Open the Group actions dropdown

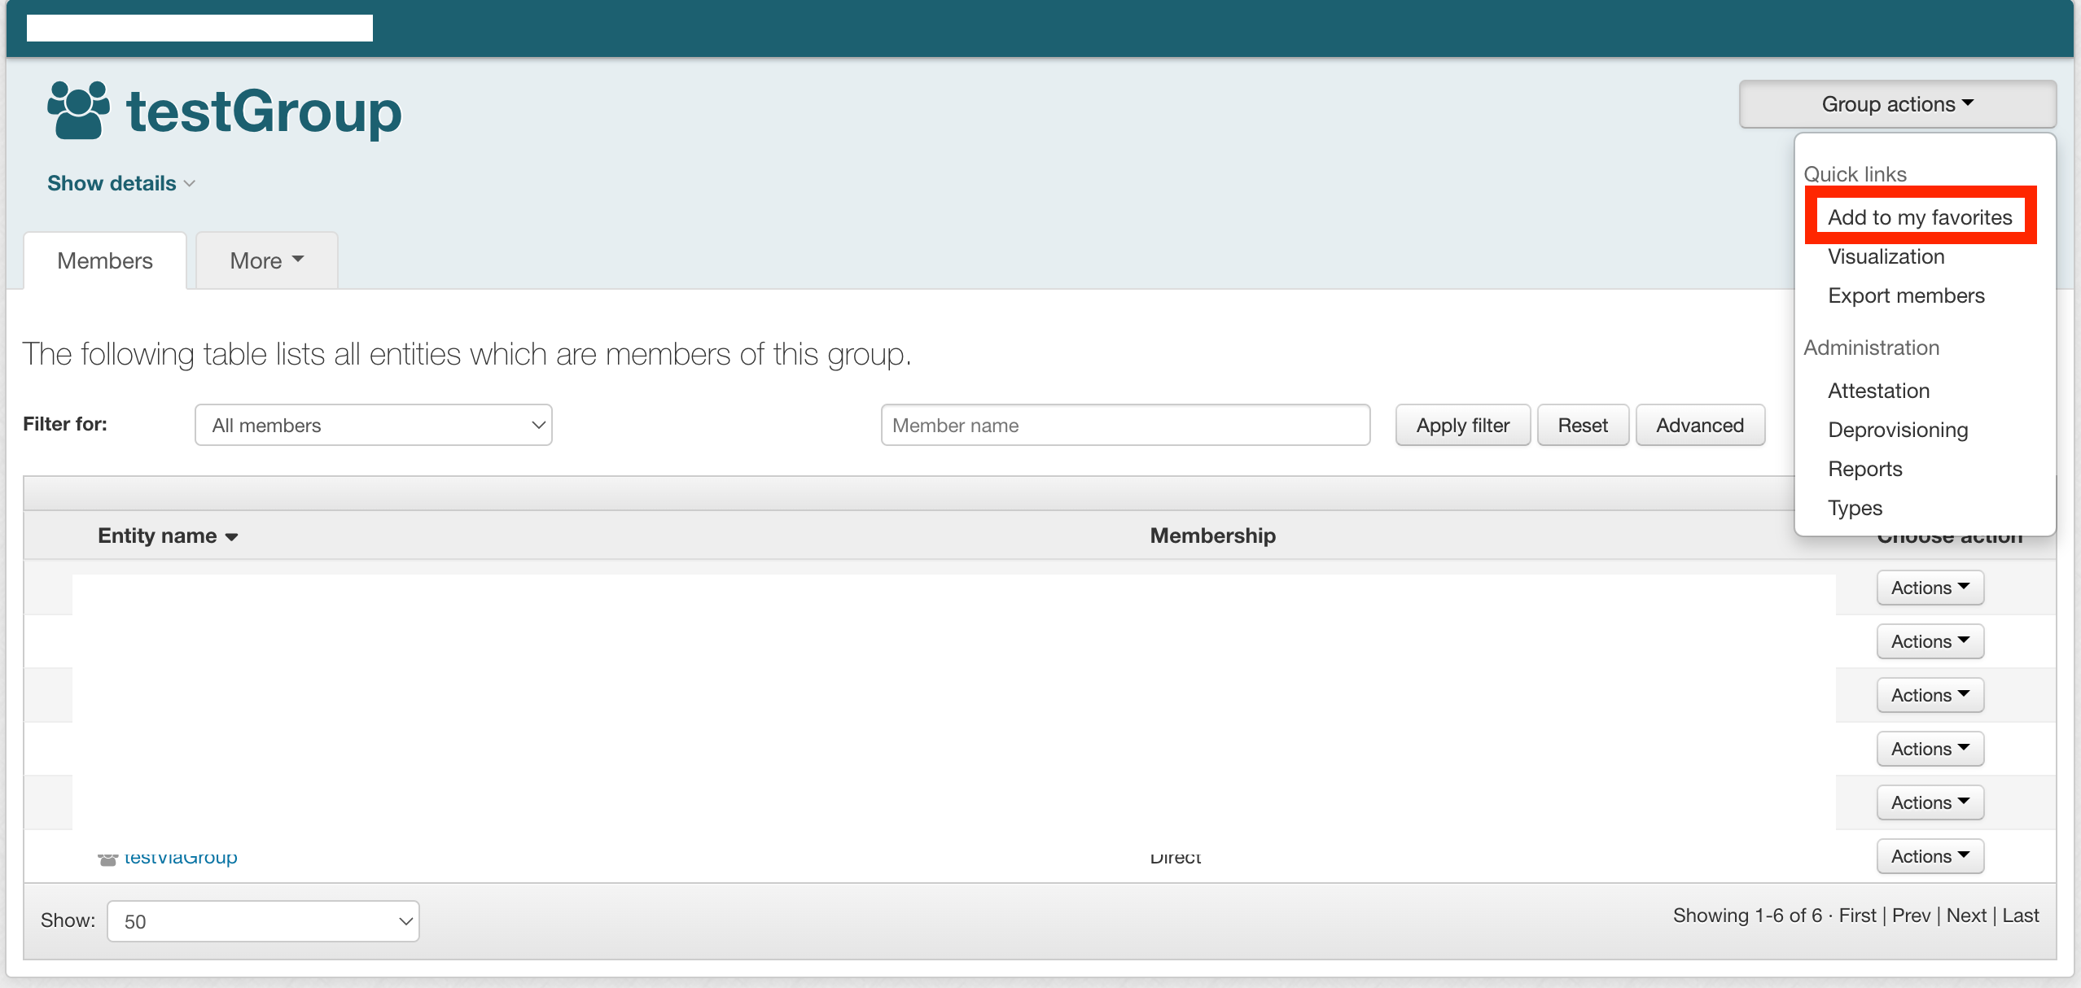click(1897, 104)
